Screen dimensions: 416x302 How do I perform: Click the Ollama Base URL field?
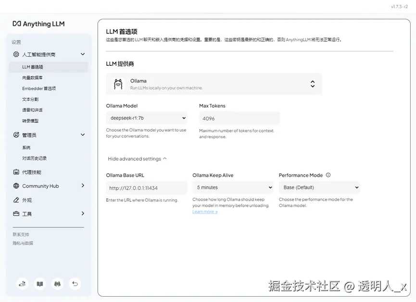coord(147,188)
